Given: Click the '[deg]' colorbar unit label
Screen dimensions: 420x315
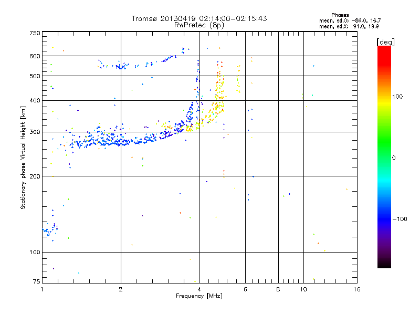Looking at the screenshot, I should point(385,42).
